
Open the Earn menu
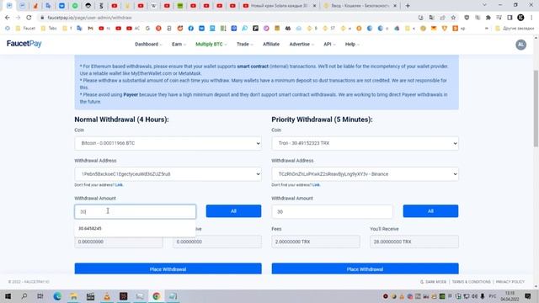(x=179, y=45)
